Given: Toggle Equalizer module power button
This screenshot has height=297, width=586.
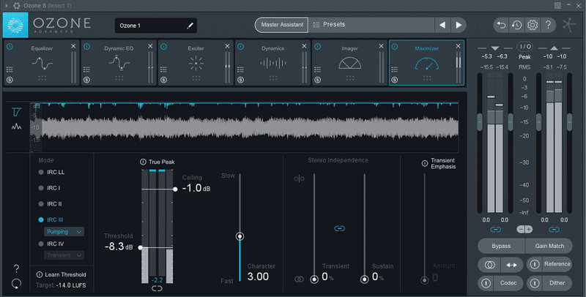Looking at the screenshot, I should (10, 47).
